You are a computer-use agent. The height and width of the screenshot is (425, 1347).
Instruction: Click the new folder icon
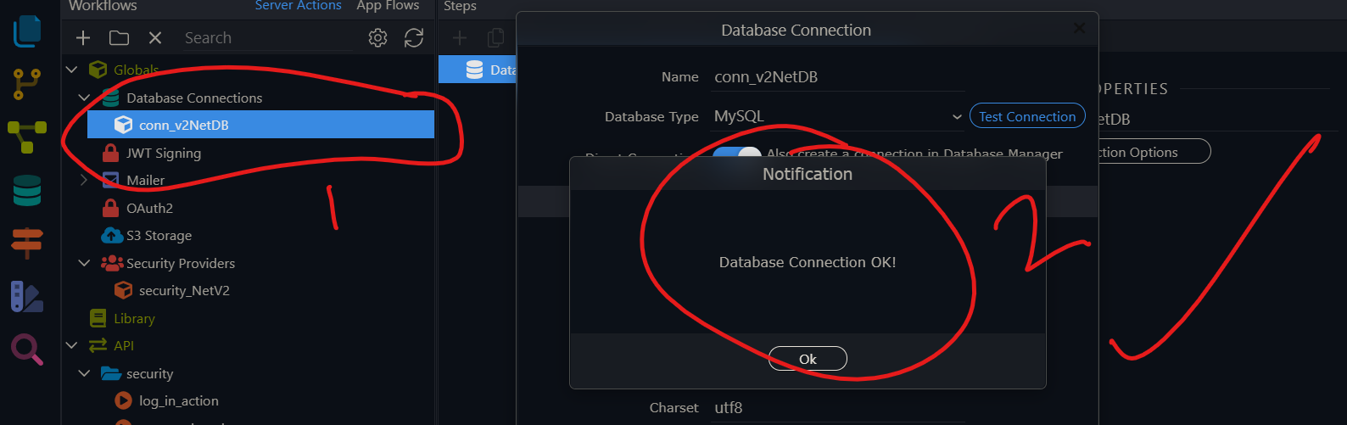click(119, 38)
